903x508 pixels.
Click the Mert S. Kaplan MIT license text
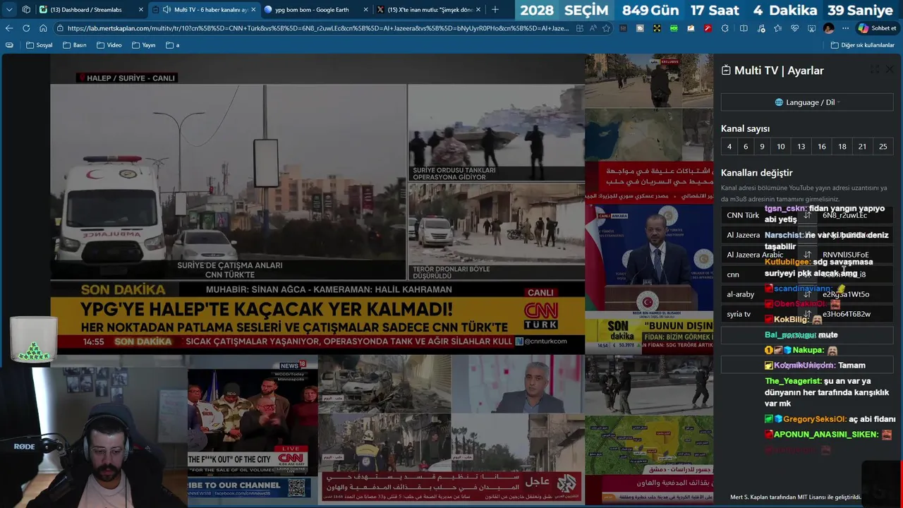(796, 497)
